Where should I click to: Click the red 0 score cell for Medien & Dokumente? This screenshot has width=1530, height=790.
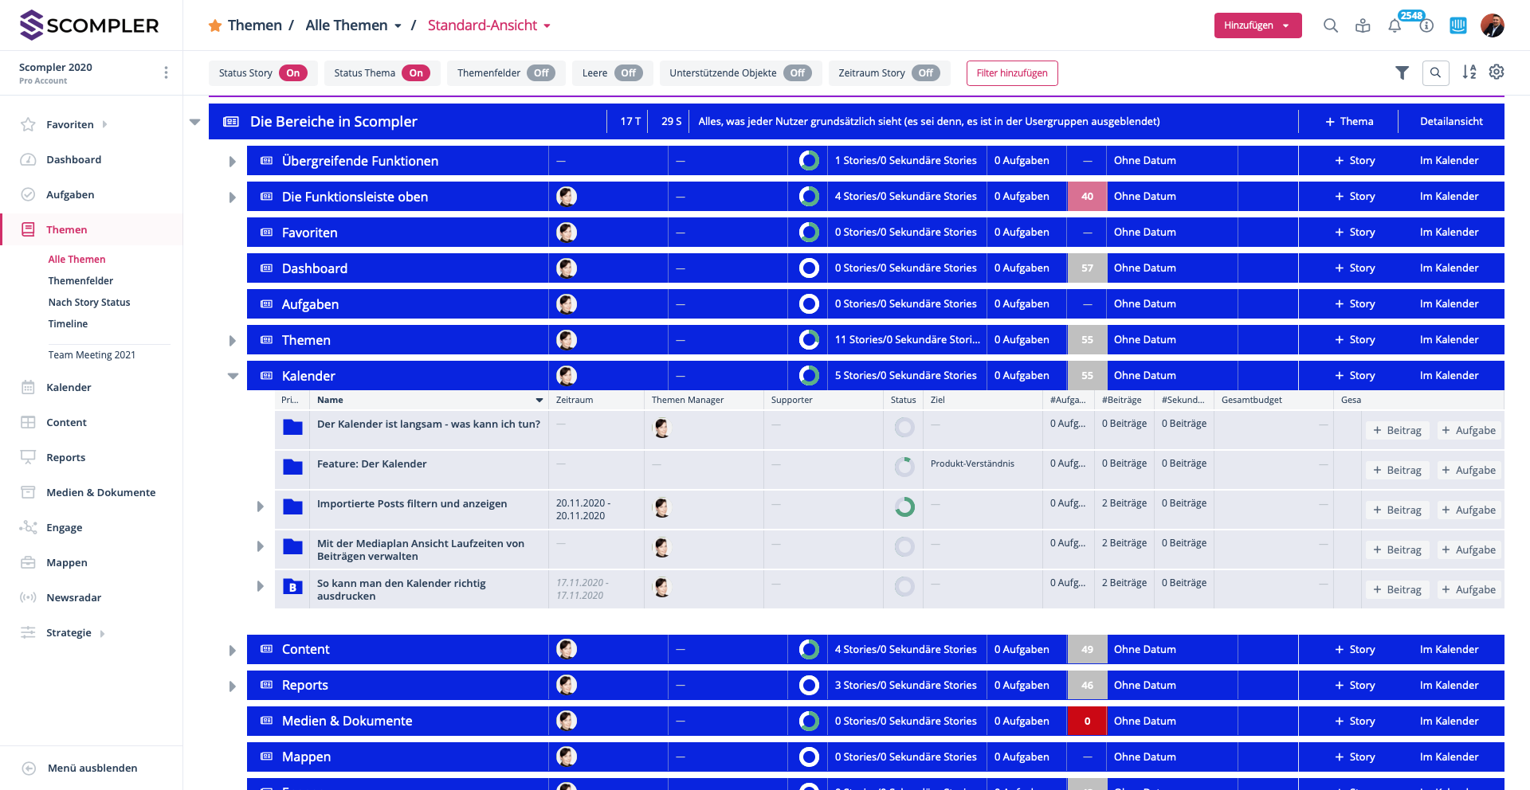[1087, 721]
